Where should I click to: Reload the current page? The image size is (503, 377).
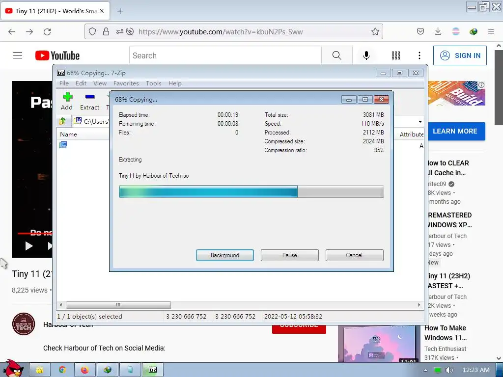coord(47,31)
